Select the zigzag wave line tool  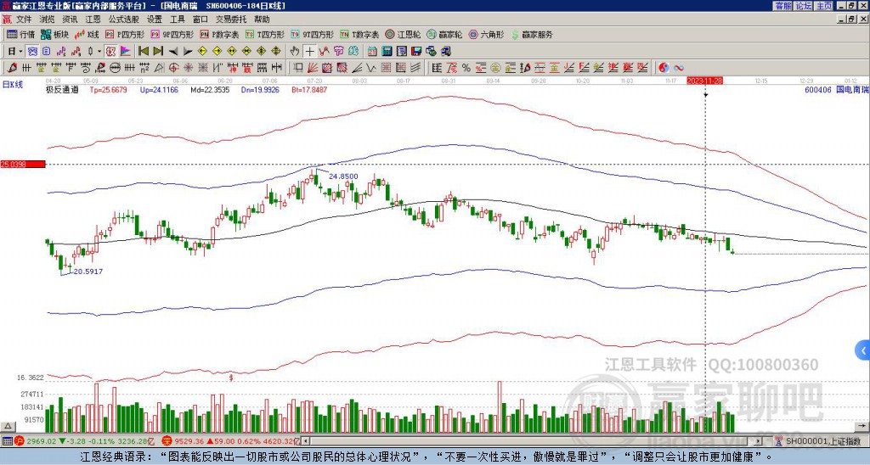370,68
